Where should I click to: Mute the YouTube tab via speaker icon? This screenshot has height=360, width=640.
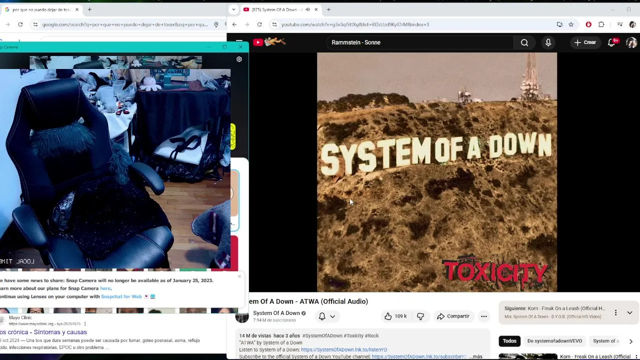click(x=307, y=9)
